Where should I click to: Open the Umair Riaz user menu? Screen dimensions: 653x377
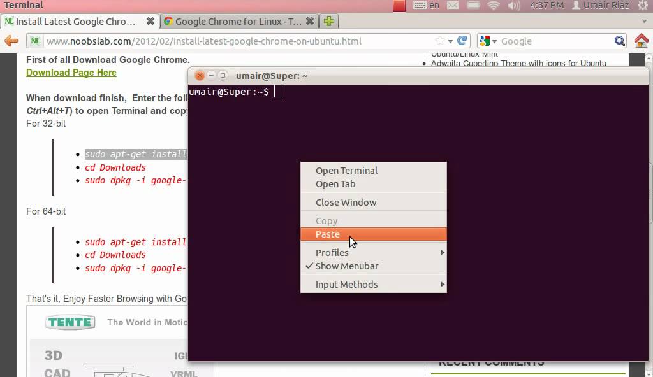(601, 5)
